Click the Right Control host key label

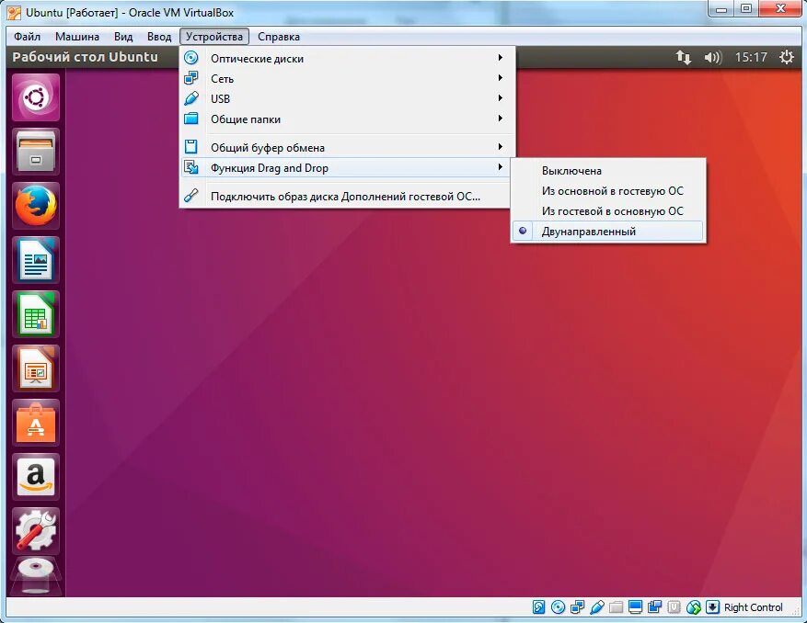(753, 607)
